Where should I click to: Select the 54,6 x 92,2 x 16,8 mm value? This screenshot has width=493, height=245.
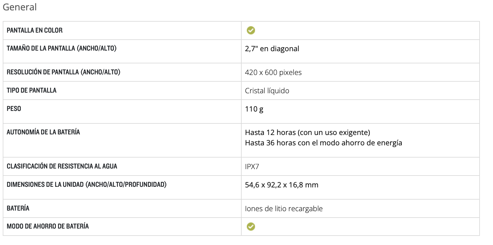pos(282,185)
